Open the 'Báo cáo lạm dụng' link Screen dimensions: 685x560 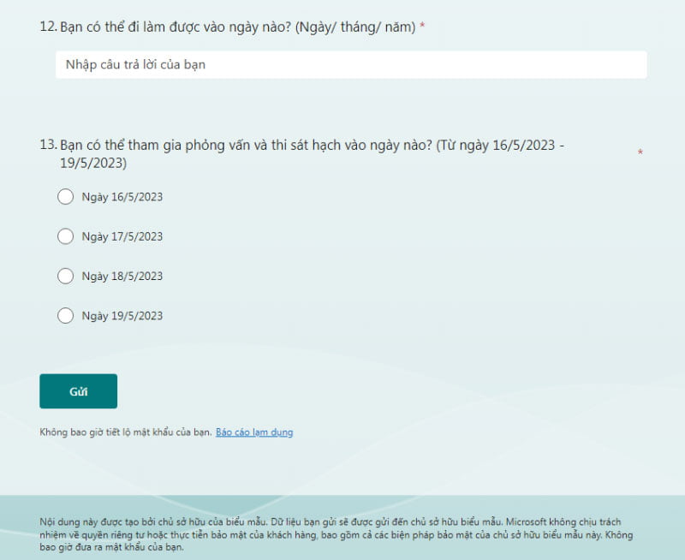(254, 432)
